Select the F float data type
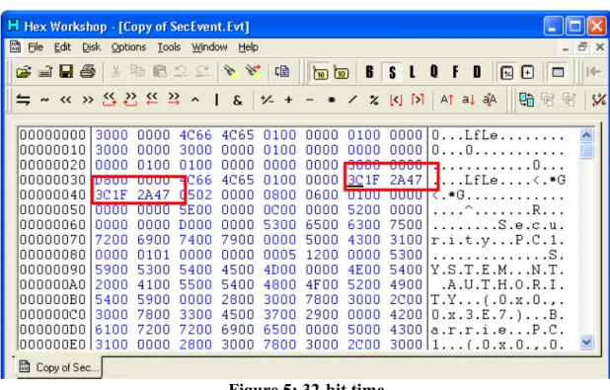The height and width of the screenshot is (390, 610). click(455, 72)
